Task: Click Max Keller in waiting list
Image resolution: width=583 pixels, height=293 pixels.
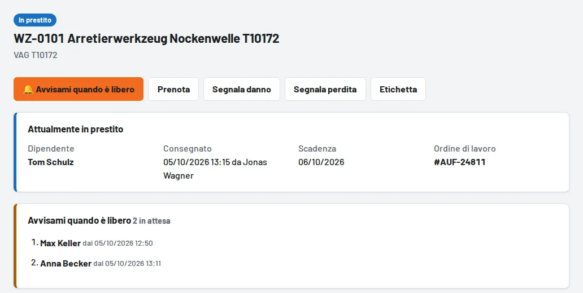Action: (60, 243)
